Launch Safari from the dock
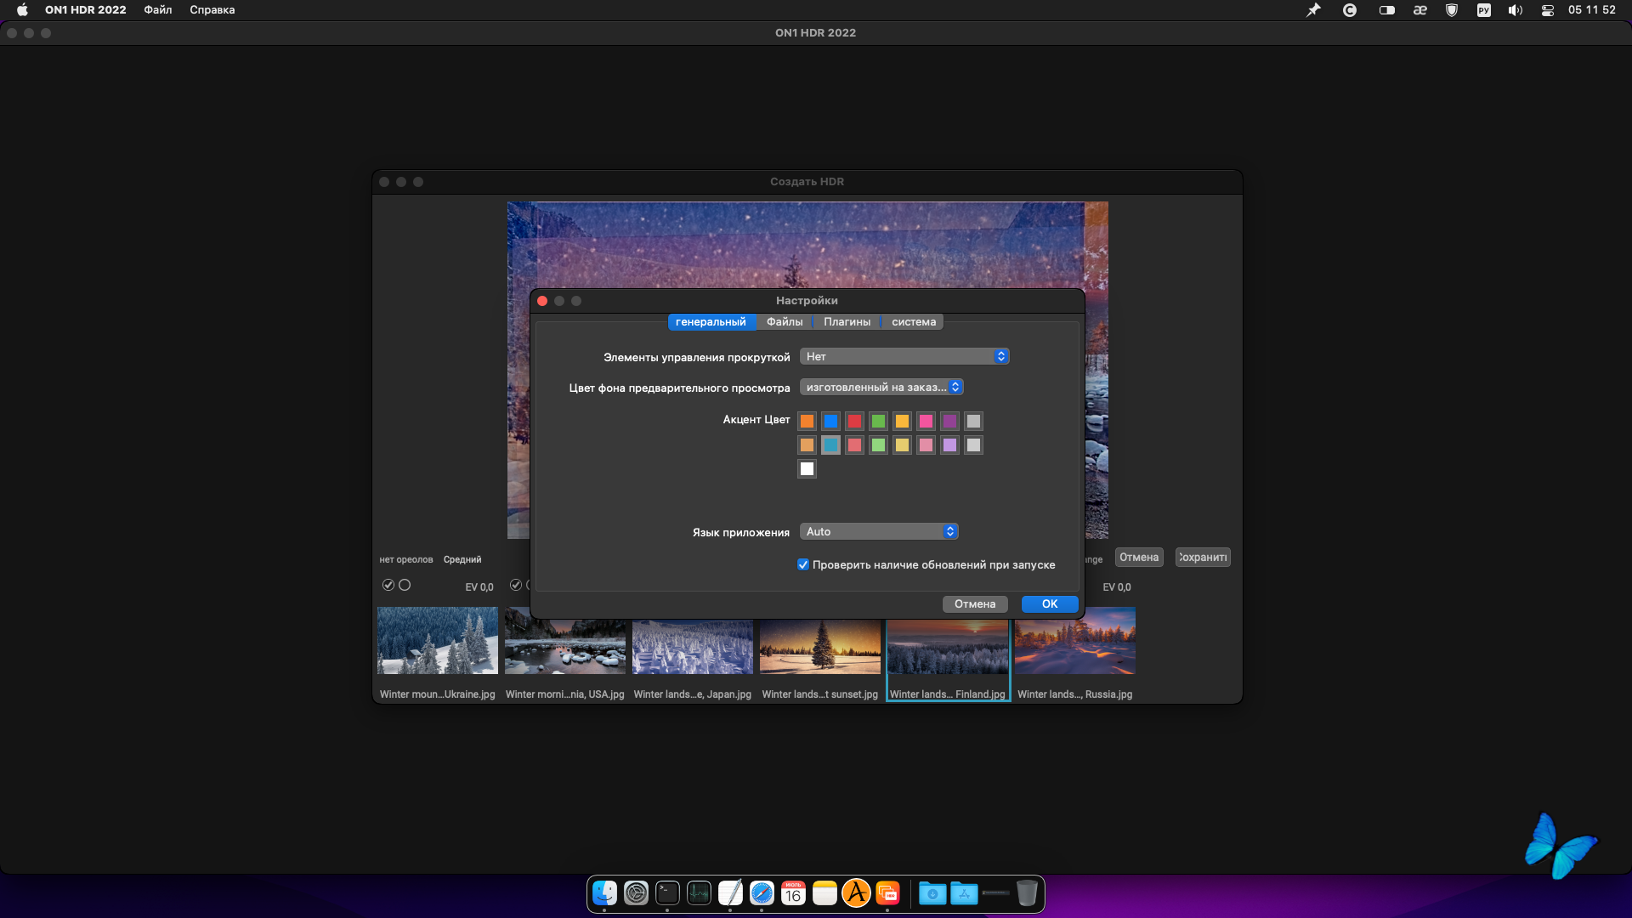1632x918 pixels. (762, 893)
